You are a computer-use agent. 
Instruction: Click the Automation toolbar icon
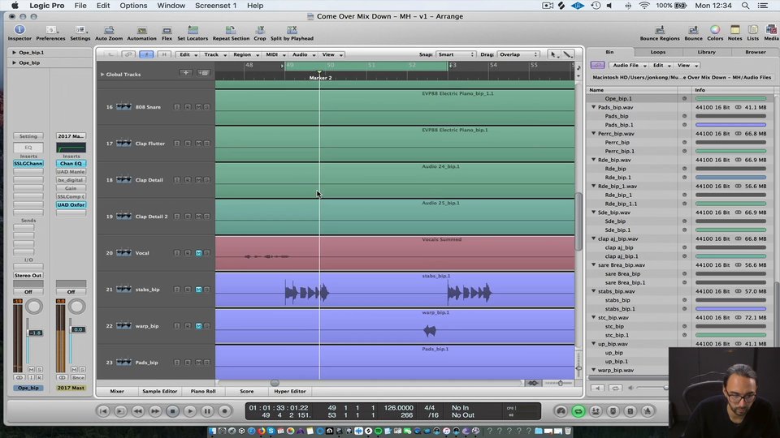(x=141, y=32)
